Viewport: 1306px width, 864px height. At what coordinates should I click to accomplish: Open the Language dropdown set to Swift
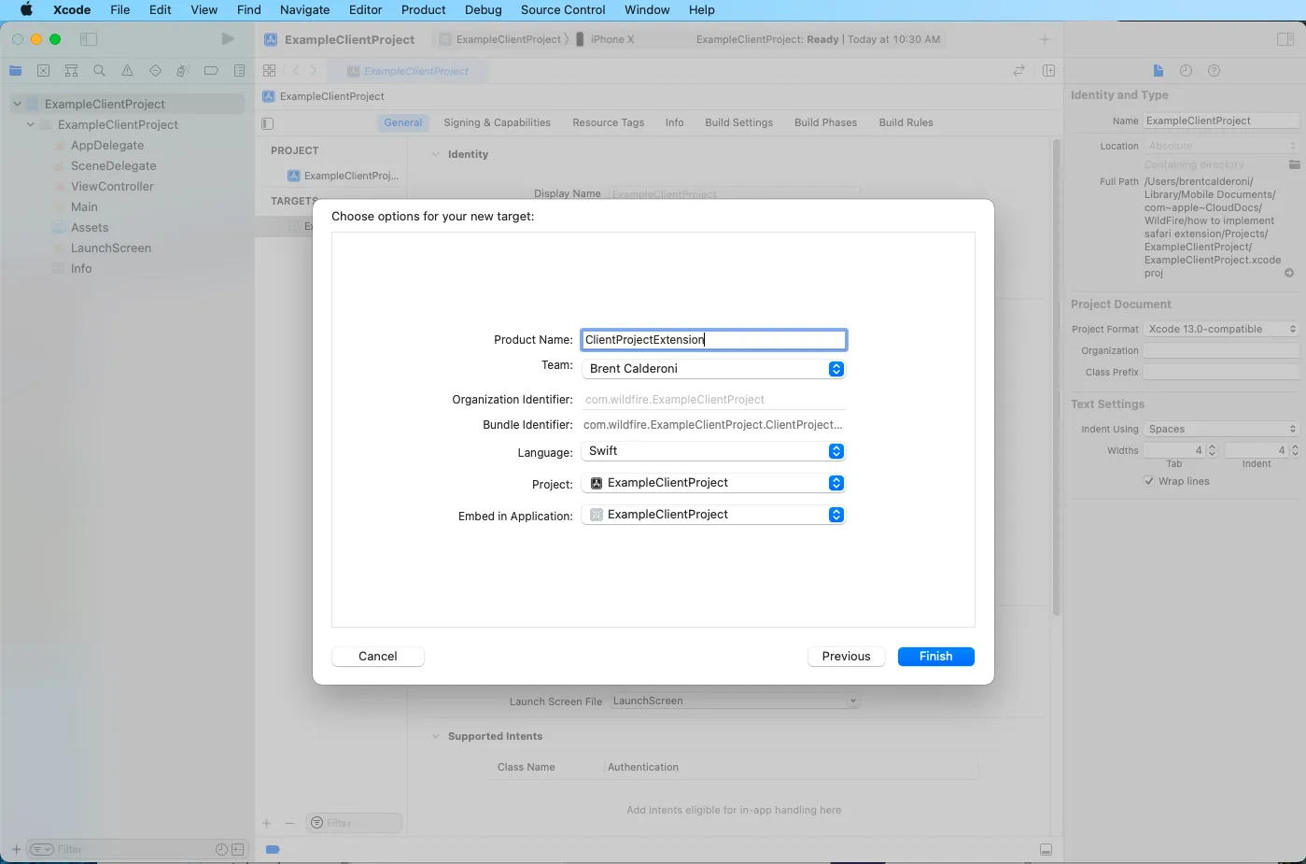(x=713, y=451)
